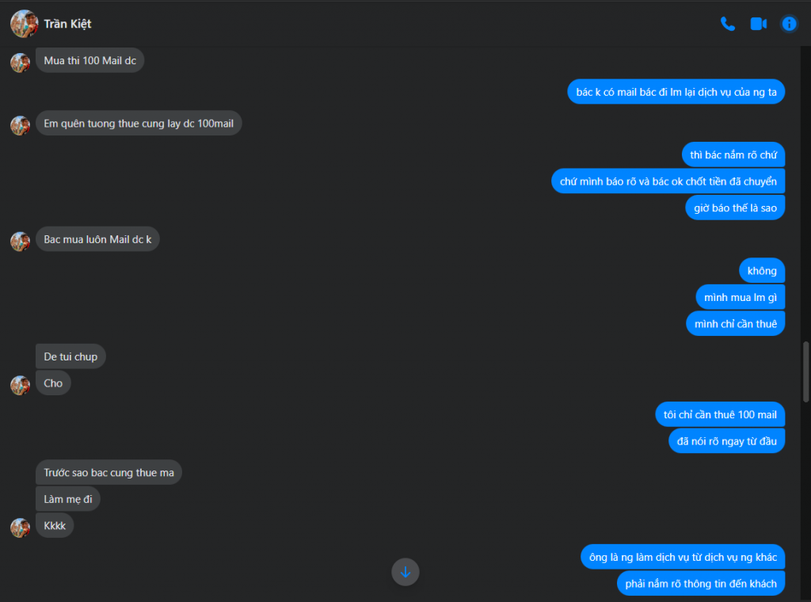Viewport: 811px width, 602px height.
Task: Jump to latest messages with down arrow
Action: tap(405, 571)
